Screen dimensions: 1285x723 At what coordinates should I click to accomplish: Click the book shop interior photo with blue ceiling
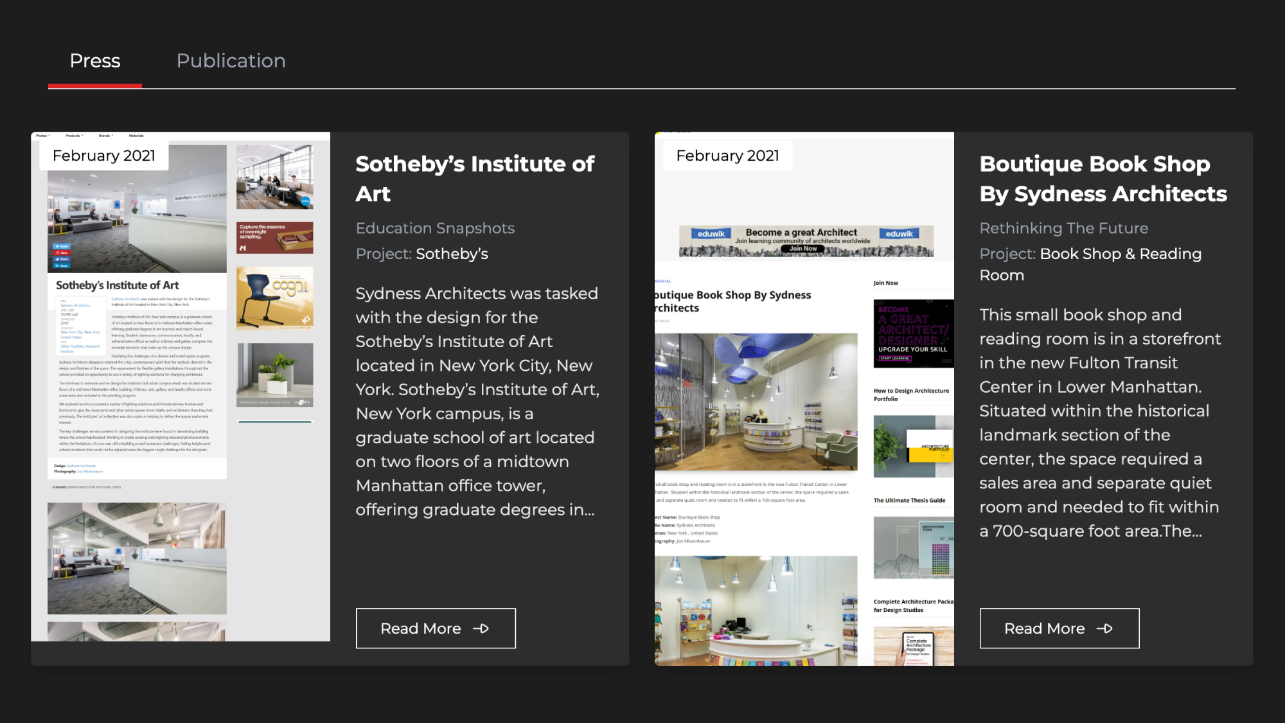pos(756,402)
